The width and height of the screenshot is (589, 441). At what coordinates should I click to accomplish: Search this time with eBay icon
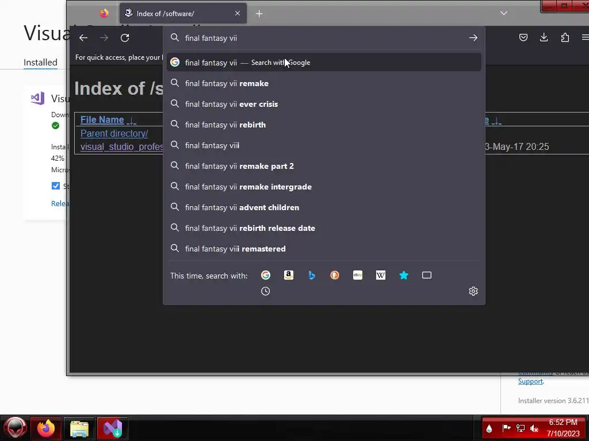coord(358,275)
